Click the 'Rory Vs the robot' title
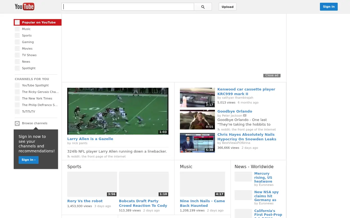The width and height of the screenshot is (350, 218). [x=85, y=201]
